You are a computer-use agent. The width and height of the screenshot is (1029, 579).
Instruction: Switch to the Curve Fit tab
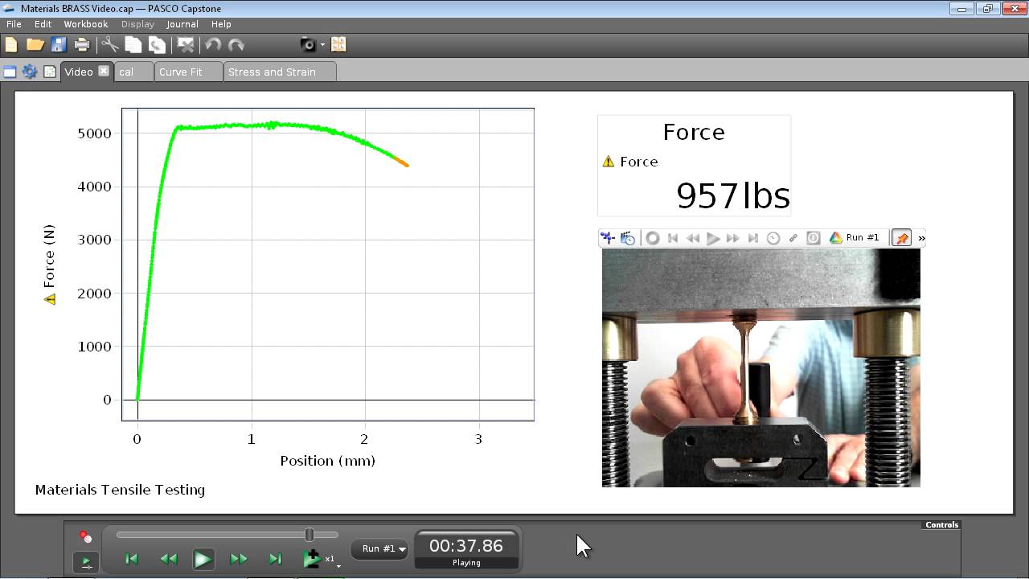188,72
